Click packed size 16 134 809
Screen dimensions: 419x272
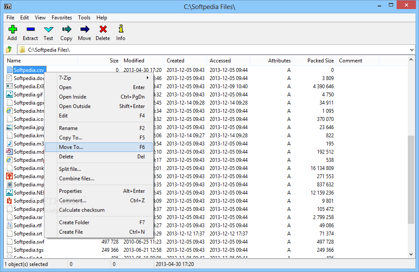coord(322,168)
